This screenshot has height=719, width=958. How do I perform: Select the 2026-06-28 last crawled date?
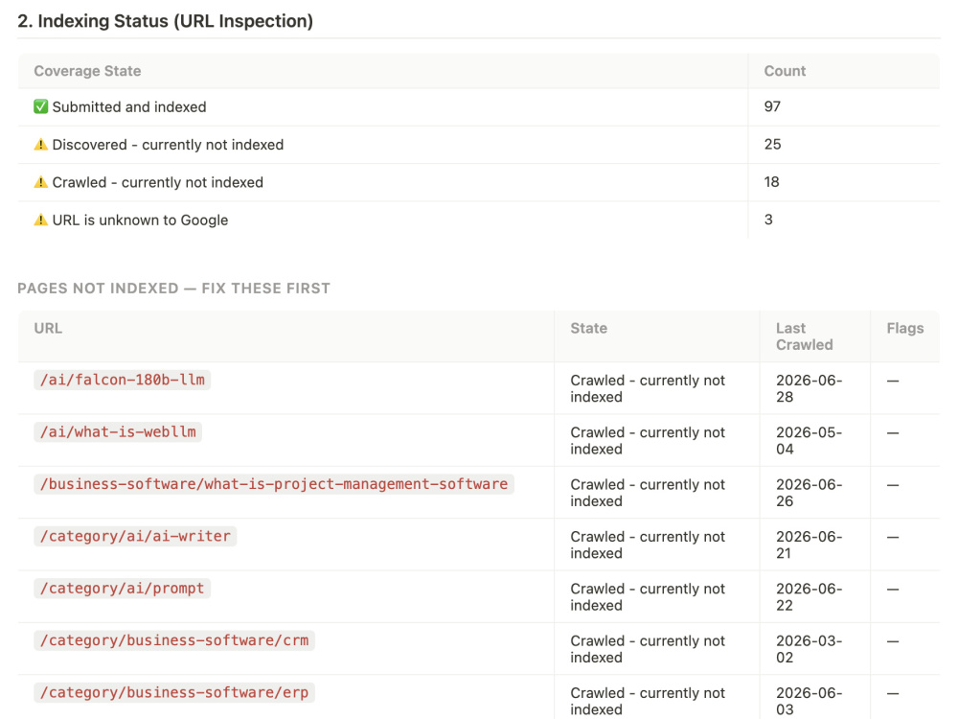point(809,388)
